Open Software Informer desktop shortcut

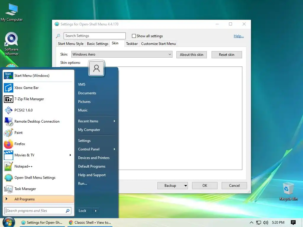point(12,44)
